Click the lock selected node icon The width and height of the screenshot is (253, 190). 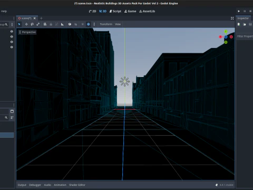point(51,24)
